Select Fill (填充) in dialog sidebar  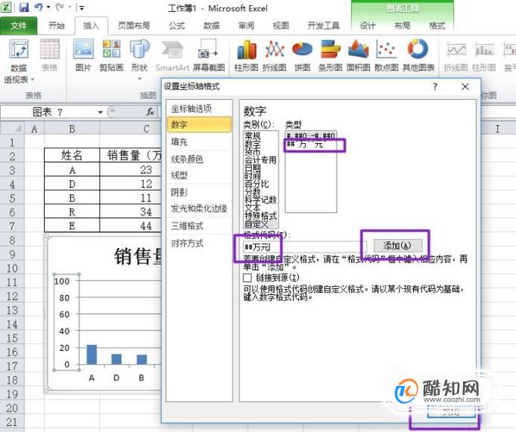pos(200,141)
